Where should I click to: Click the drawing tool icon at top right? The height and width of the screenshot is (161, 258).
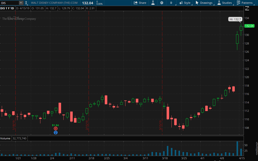247,8
